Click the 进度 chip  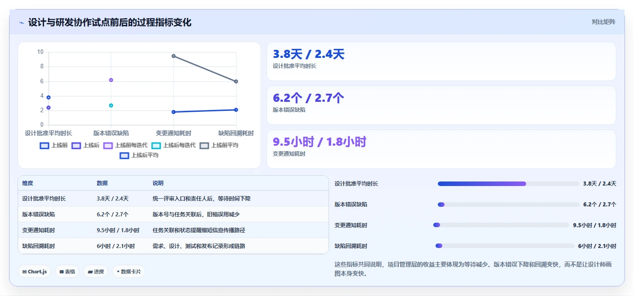[x=96, y=272]
